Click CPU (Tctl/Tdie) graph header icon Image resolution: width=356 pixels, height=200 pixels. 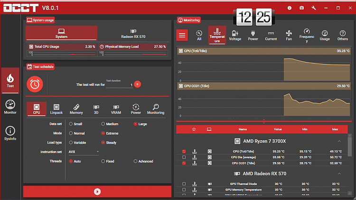(181, 51)
